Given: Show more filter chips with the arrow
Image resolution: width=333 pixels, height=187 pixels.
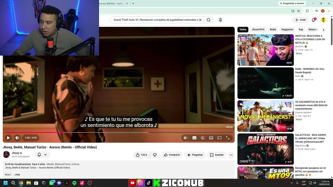Looking at the screenshot, I should pos(323,30).
